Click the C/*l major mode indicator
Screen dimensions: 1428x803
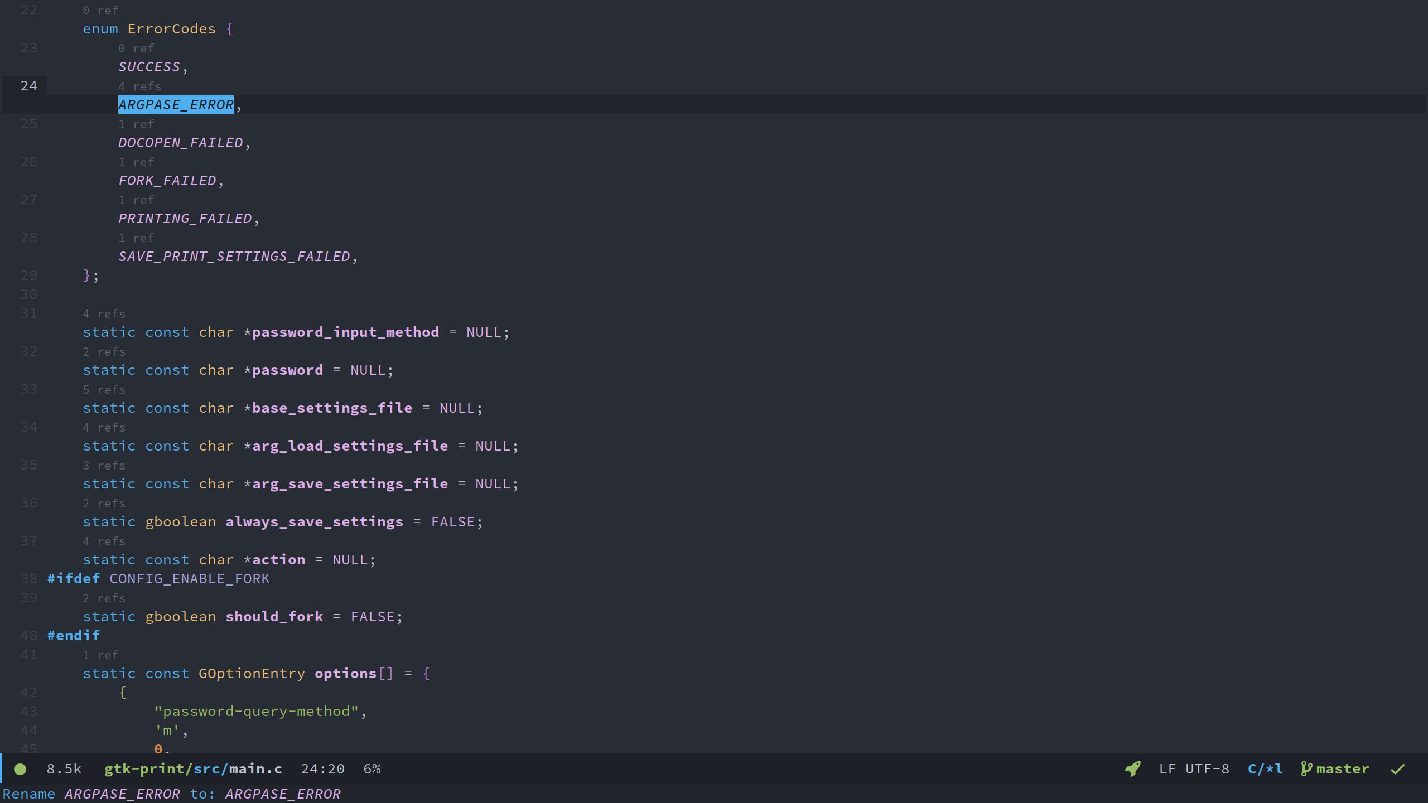click(1265, 769)
